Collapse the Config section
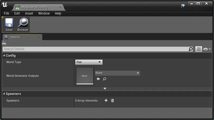The image size is (214, 120). pyautogui.click(x=4, y=56)
